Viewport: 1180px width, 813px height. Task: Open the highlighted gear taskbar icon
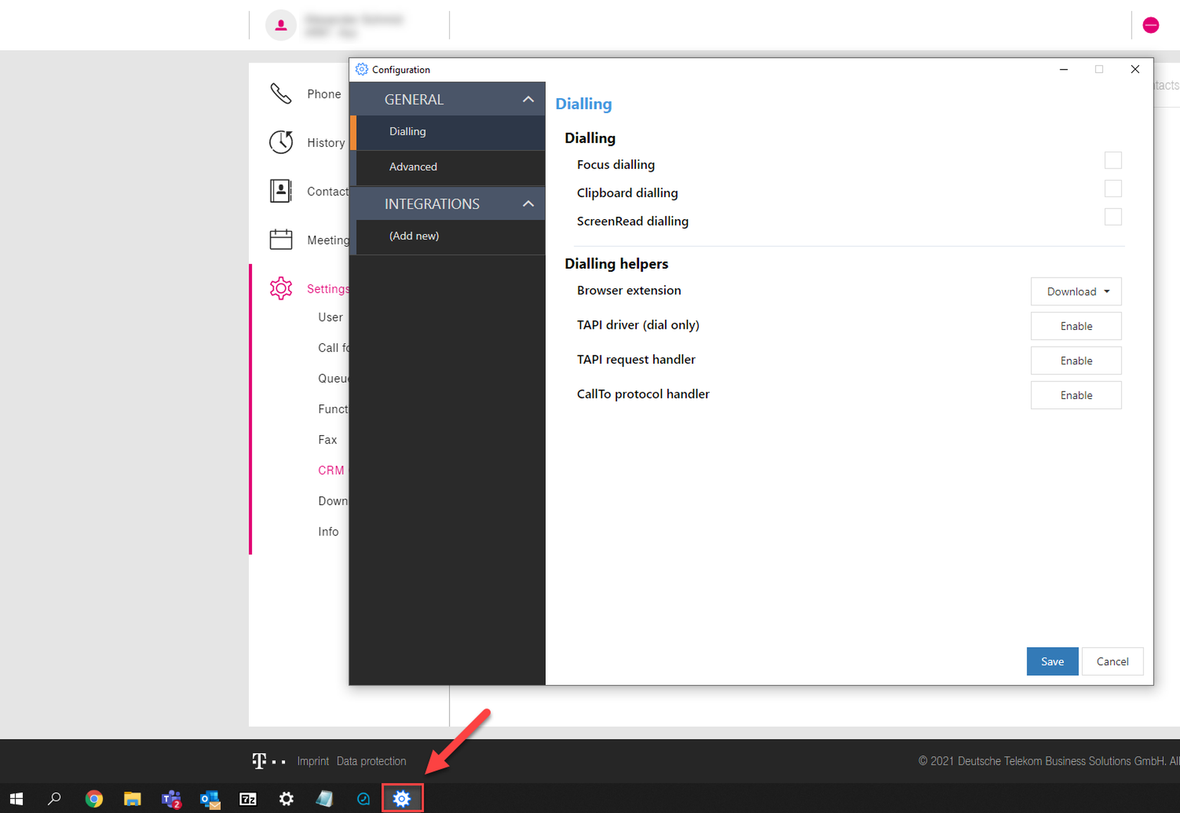(402, 799)
